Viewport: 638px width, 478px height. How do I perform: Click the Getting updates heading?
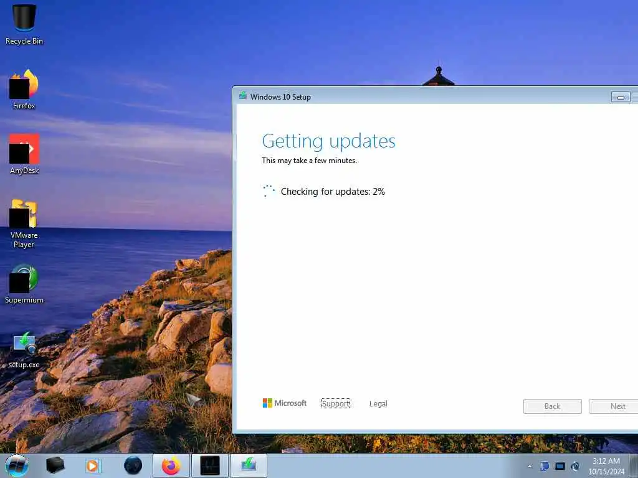click(329, 141)
